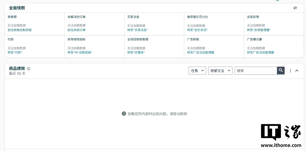
Task: Go to 转至“反馈管理器” link
Action: [259, 30]
